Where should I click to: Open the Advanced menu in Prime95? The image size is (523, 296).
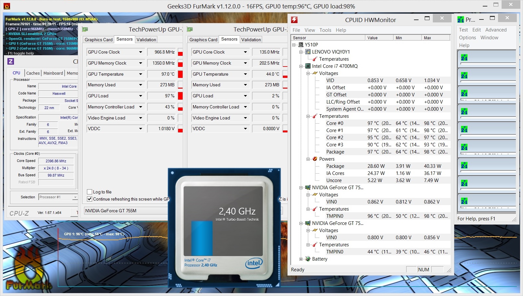pyautogui.click(x=496, y=30)
